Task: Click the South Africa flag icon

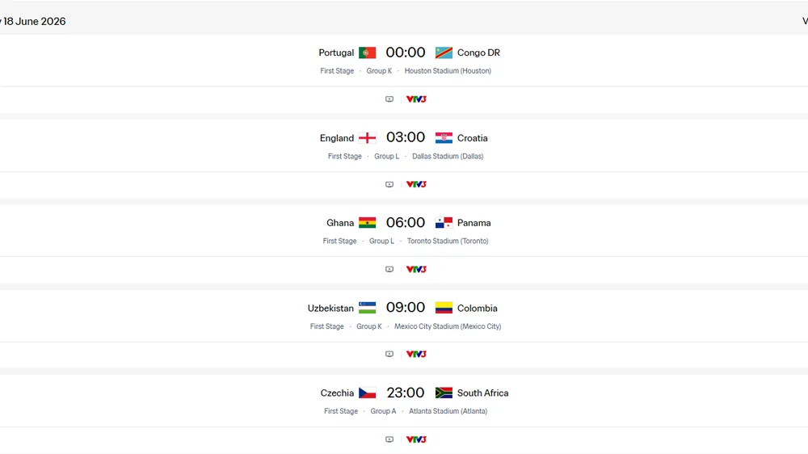Action: click(444, 393)
